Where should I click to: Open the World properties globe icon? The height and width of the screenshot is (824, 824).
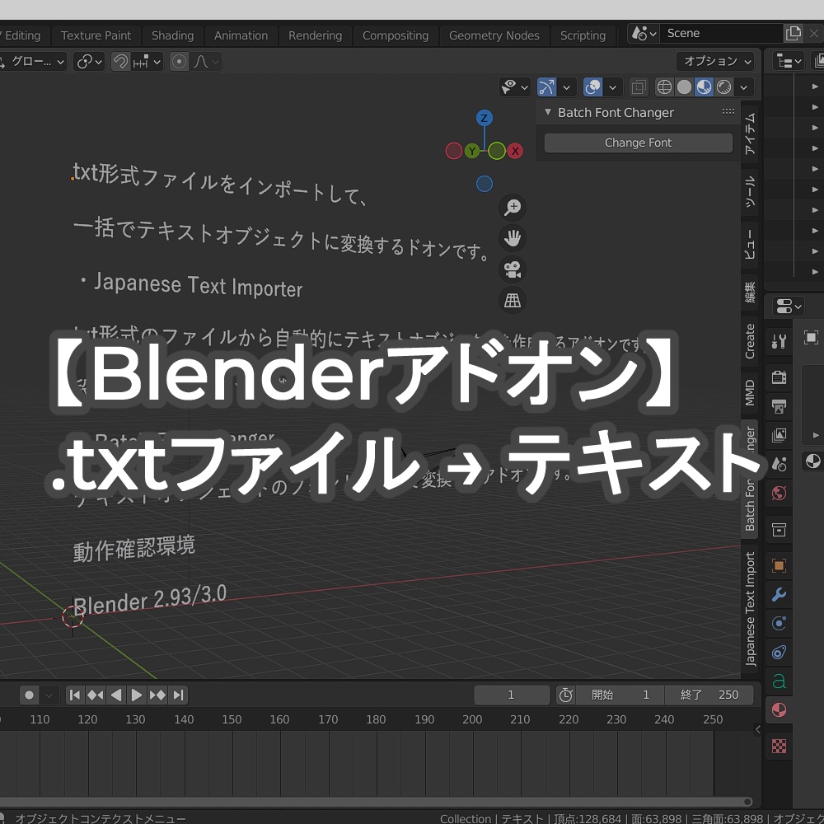pos(779,493)
